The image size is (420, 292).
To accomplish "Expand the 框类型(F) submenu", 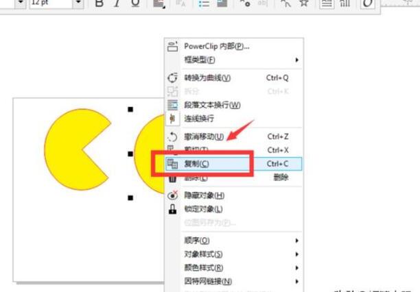I will [x=233, y=60].
